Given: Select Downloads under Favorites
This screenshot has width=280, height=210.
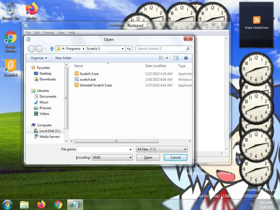Looking at the screenshot, I should click(x=48, y=79).
